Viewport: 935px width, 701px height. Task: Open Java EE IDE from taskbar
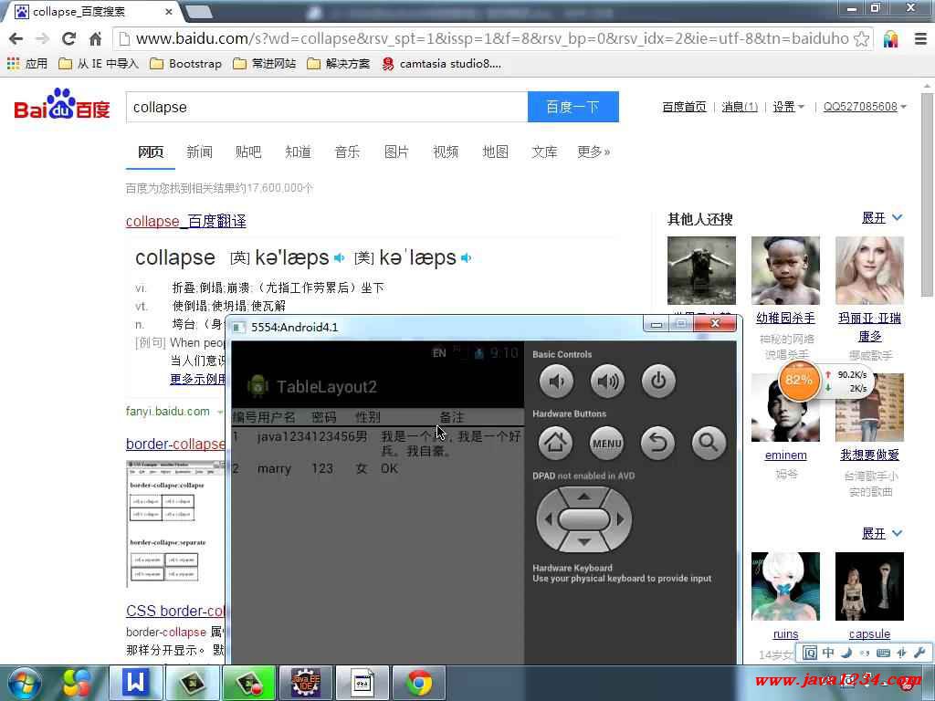tap(305, 683)
